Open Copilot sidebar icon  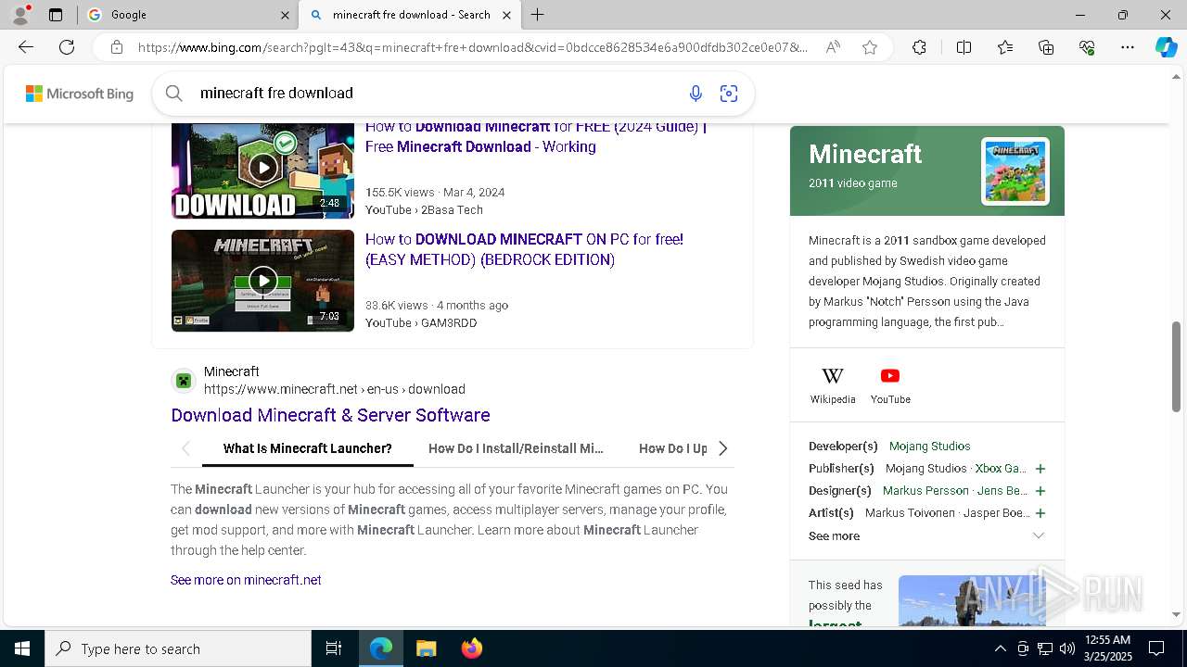coord(1166,47)
